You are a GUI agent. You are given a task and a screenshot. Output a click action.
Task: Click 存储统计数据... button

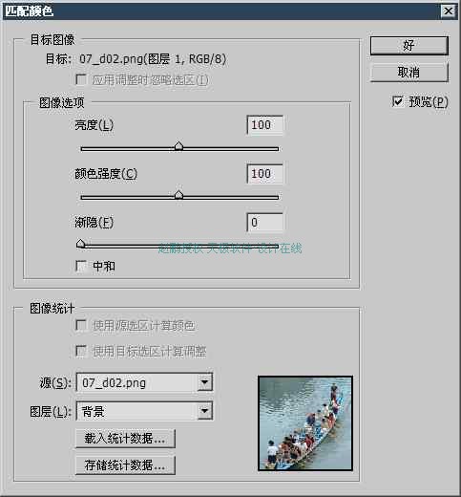coord(125,465)
